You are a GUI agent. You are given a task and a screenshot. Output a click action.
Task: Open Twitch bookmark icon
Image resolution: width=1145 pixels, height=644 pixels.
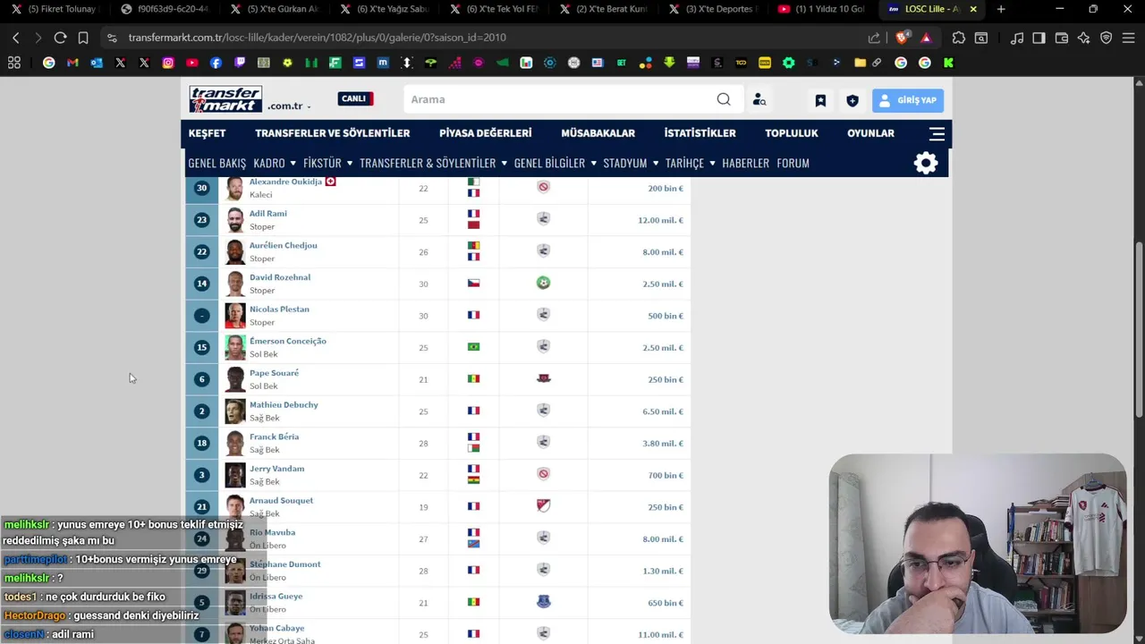point(240,63)
